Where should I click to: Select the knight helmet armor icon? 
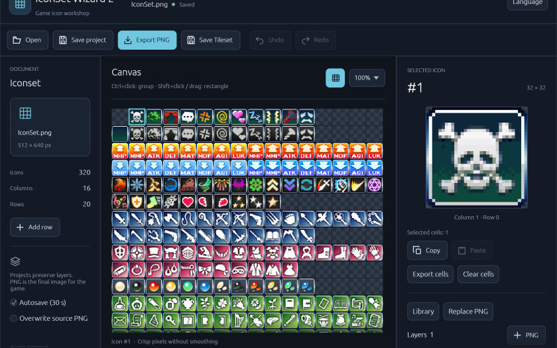tap(188, 253)
